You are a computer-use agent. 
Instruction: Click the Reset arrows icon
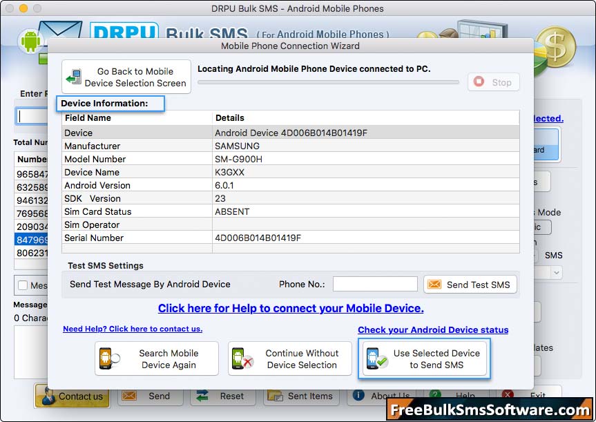coord(202,396)
